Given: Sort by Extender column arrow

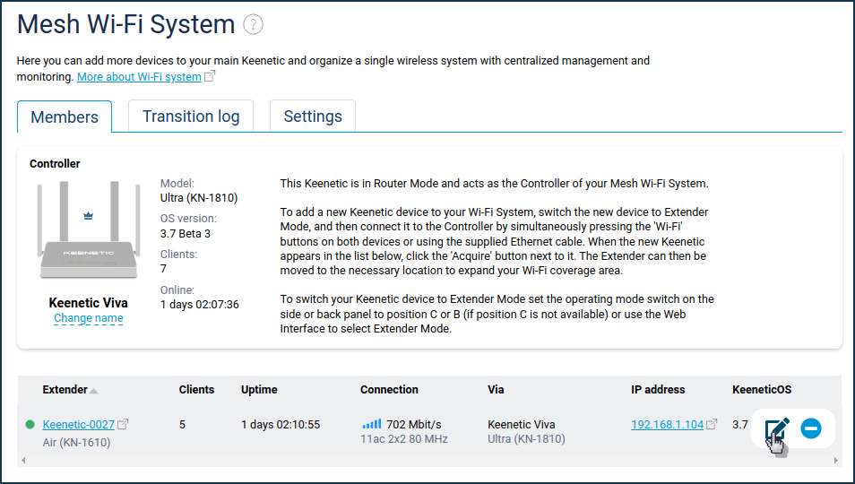Looking at the screenshot, I should coord(94,390).
